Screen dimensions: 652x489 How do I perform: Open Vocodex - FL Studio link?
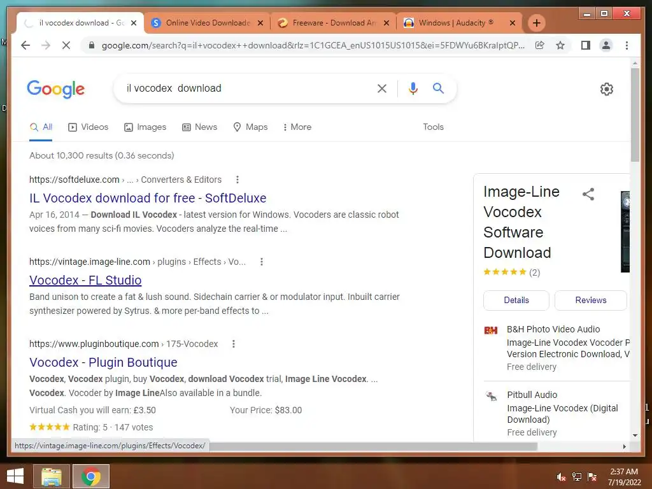click(x=85, y=280)
